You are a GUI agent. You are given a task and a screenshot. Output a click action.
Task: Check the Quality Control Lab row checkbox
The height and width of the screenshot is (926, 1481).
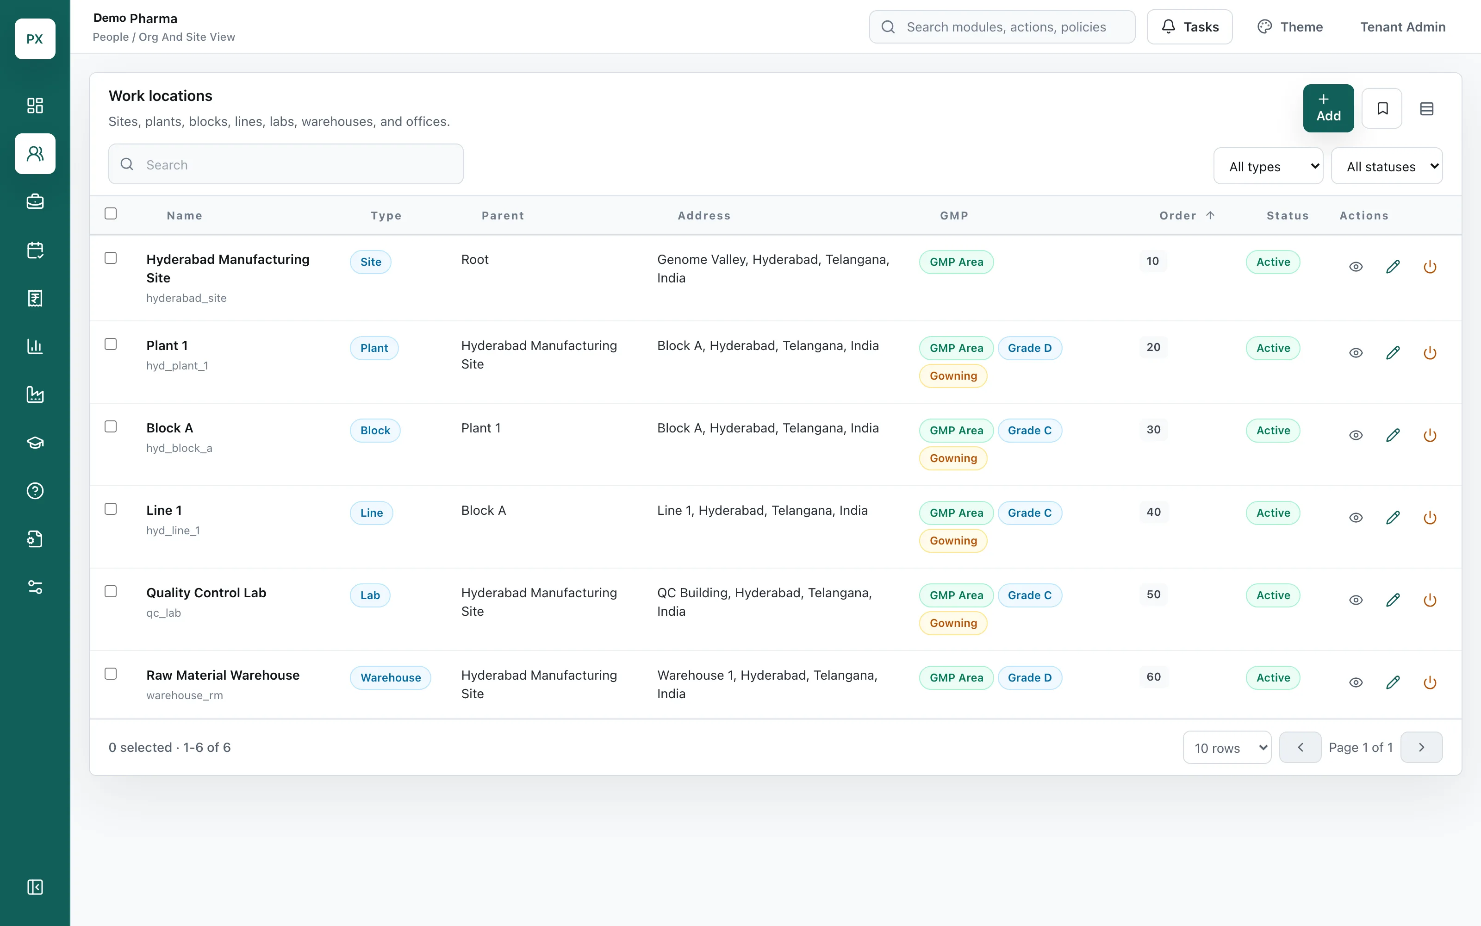(111, 591)
